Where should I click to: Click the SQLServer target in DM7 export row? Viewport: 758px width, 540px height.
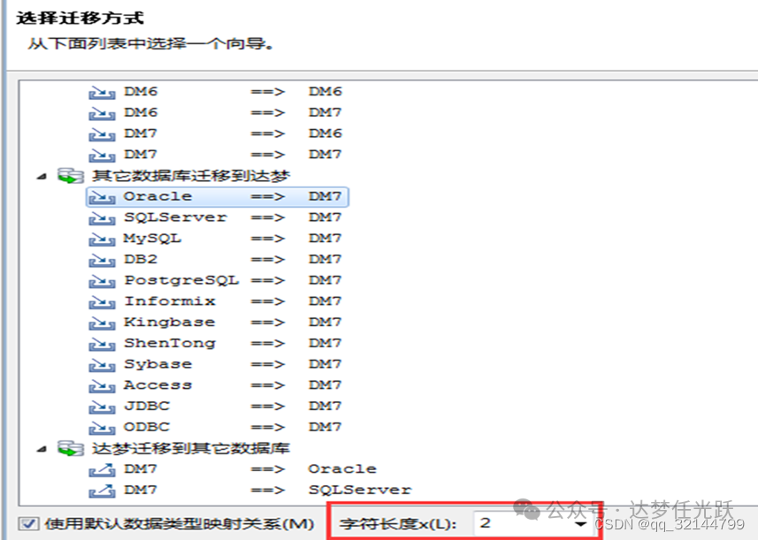[360, 490]
